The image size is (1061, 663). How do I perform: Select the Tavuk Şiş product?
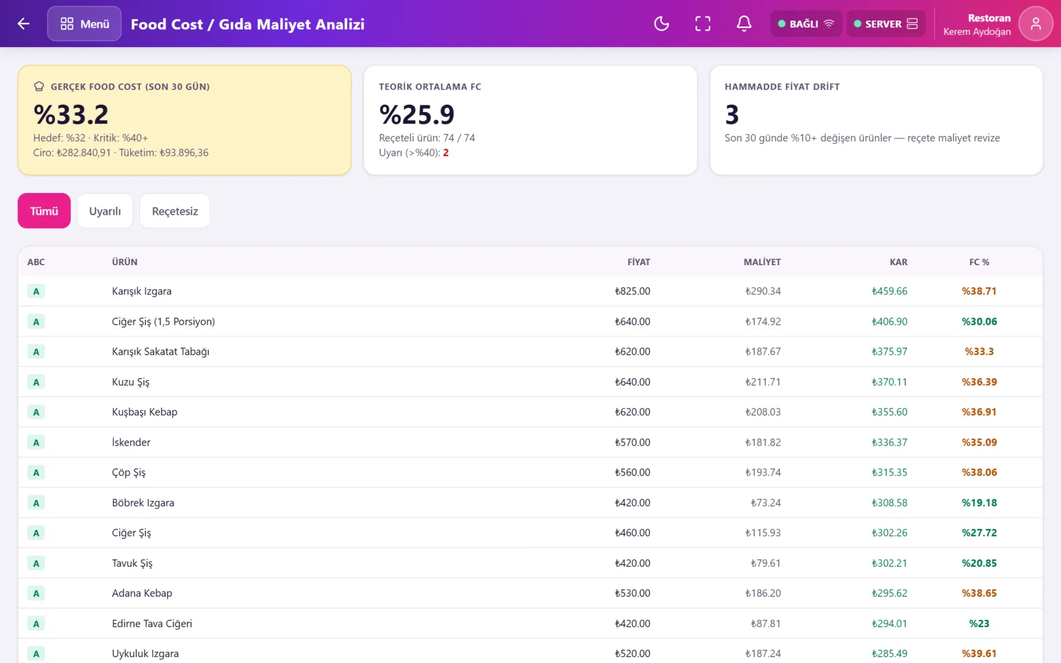[132, 563]
